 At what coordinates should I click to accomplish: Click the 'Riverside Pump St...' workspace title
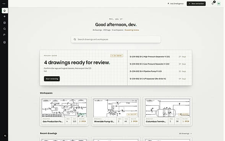pos(104,121)
